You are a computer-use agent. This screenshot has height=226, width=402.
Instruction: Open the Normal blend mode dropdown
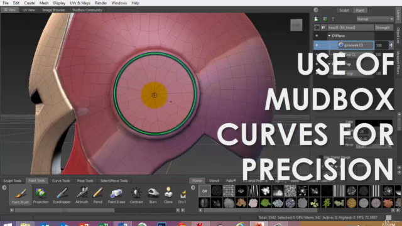(374, 19)
